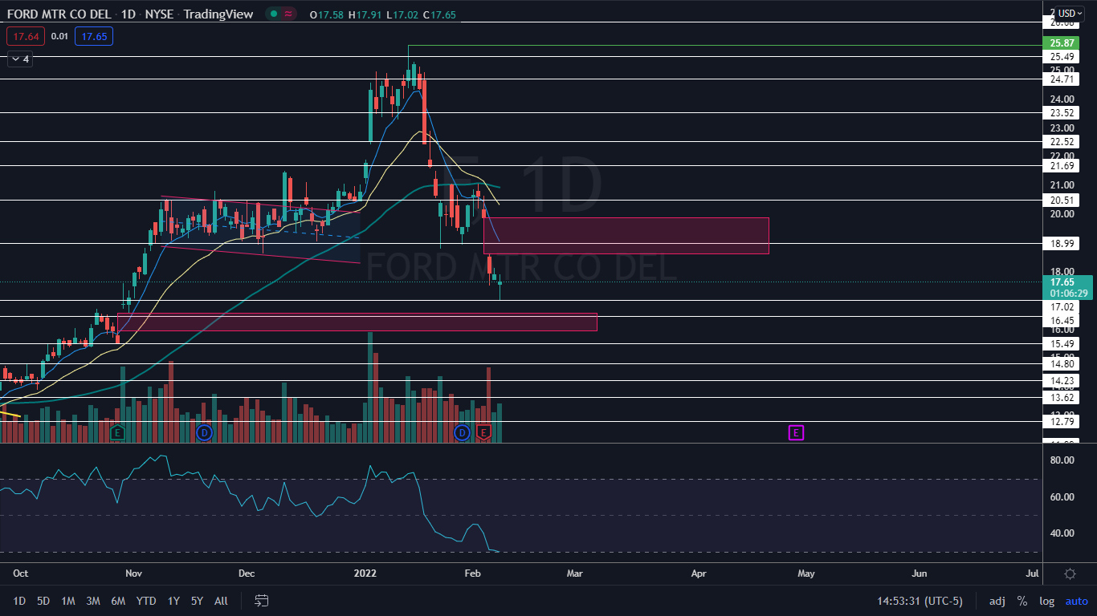Click the spread value 0.01
This screenshot has height=616, width=1097.
[59, 36]
